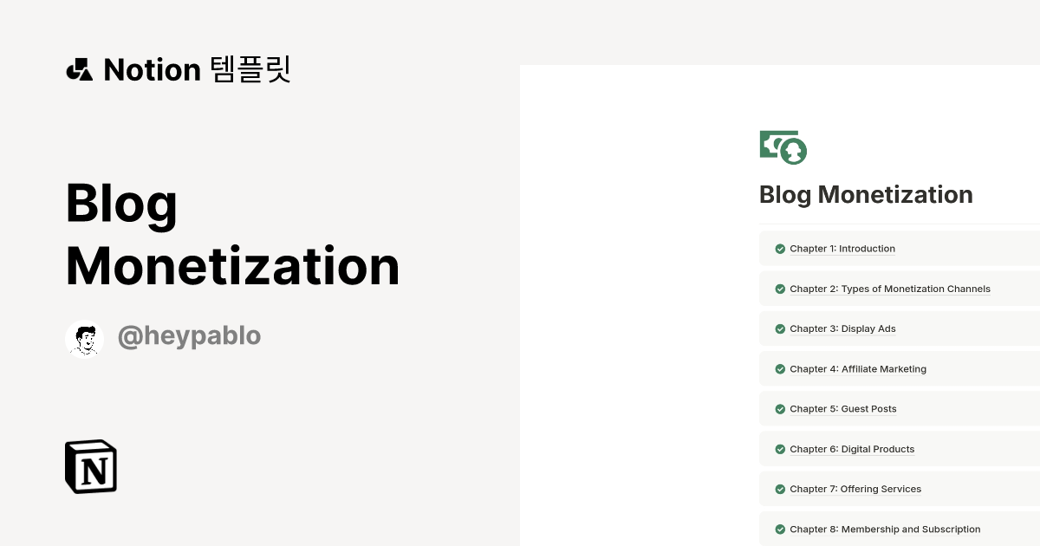
Task: Click the green check beside Chapter 1
Action: [x=780, y=249]
